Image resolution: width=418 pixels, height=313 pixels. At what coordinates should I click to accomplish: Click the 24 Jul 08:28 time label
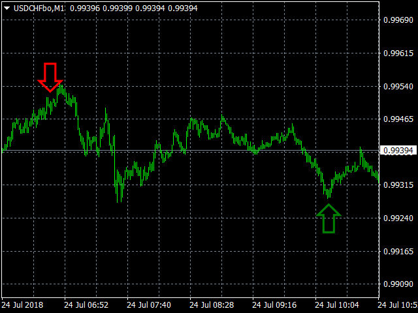[x=212, y=305]
